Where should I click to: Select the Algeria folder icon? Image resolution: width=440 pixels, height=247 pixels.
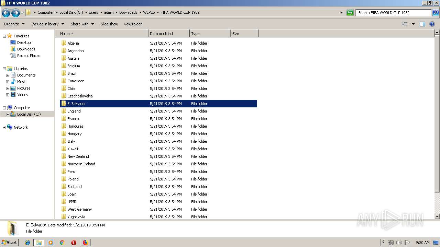click(x=64, y=43)
